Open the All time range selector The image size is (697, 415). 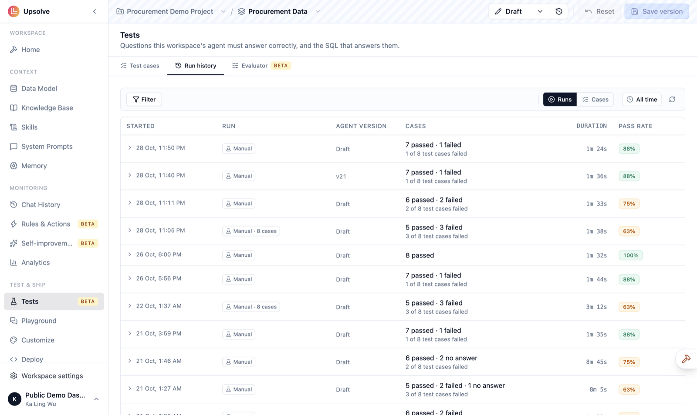point(642,99)
